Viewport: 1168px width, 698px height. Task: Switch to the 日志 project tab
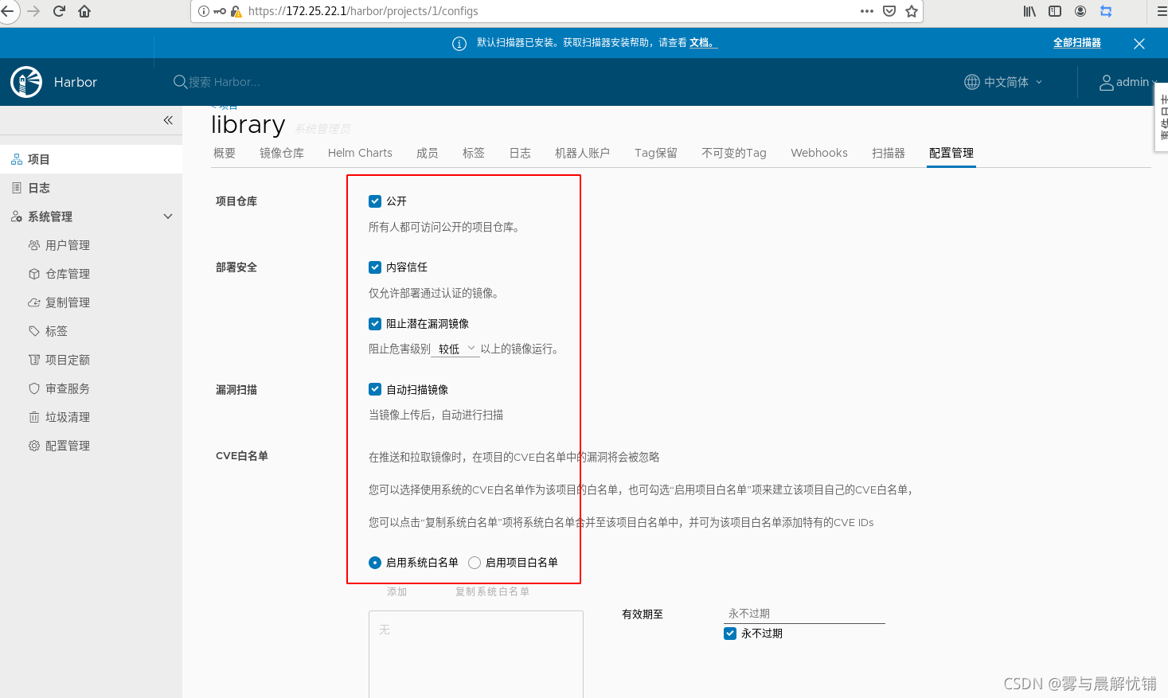coord(520,153)
